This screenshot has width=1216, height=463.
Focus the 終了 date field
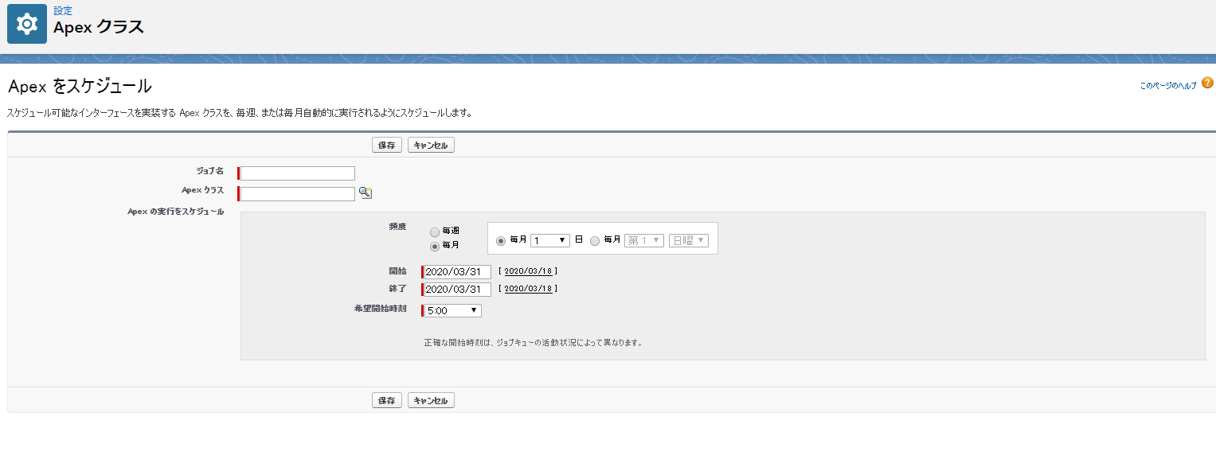(x=457, y=290)
